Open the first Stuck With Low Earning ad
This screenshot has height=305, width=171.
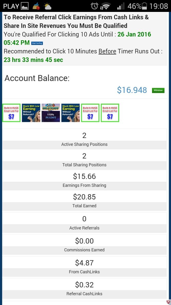[31, 113]
